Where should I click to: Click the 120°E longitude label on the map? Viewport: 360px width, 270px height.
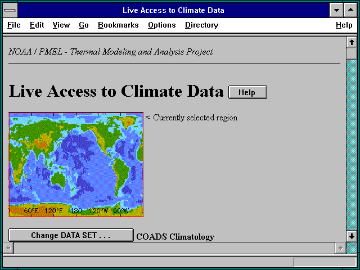53,211
